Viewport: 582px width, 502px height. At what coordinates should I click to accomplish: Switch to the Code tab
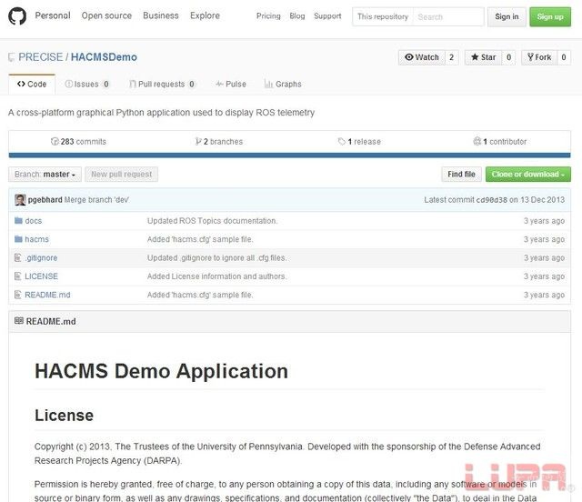[32, 85]
